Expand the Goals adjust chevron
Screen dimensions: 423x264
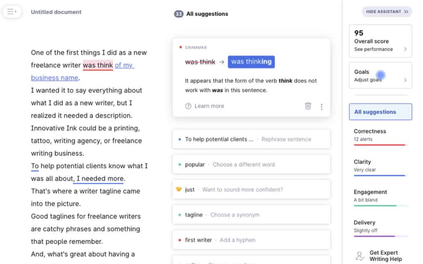(x=405, y=80)
